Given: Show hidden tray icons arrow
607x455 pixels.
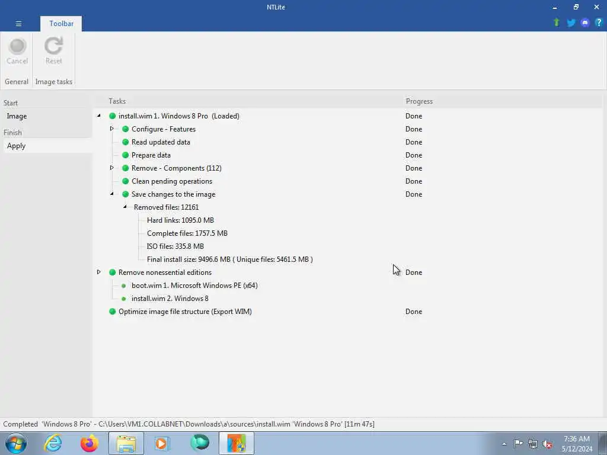Looking at the screenshot, I should point(504,444).
